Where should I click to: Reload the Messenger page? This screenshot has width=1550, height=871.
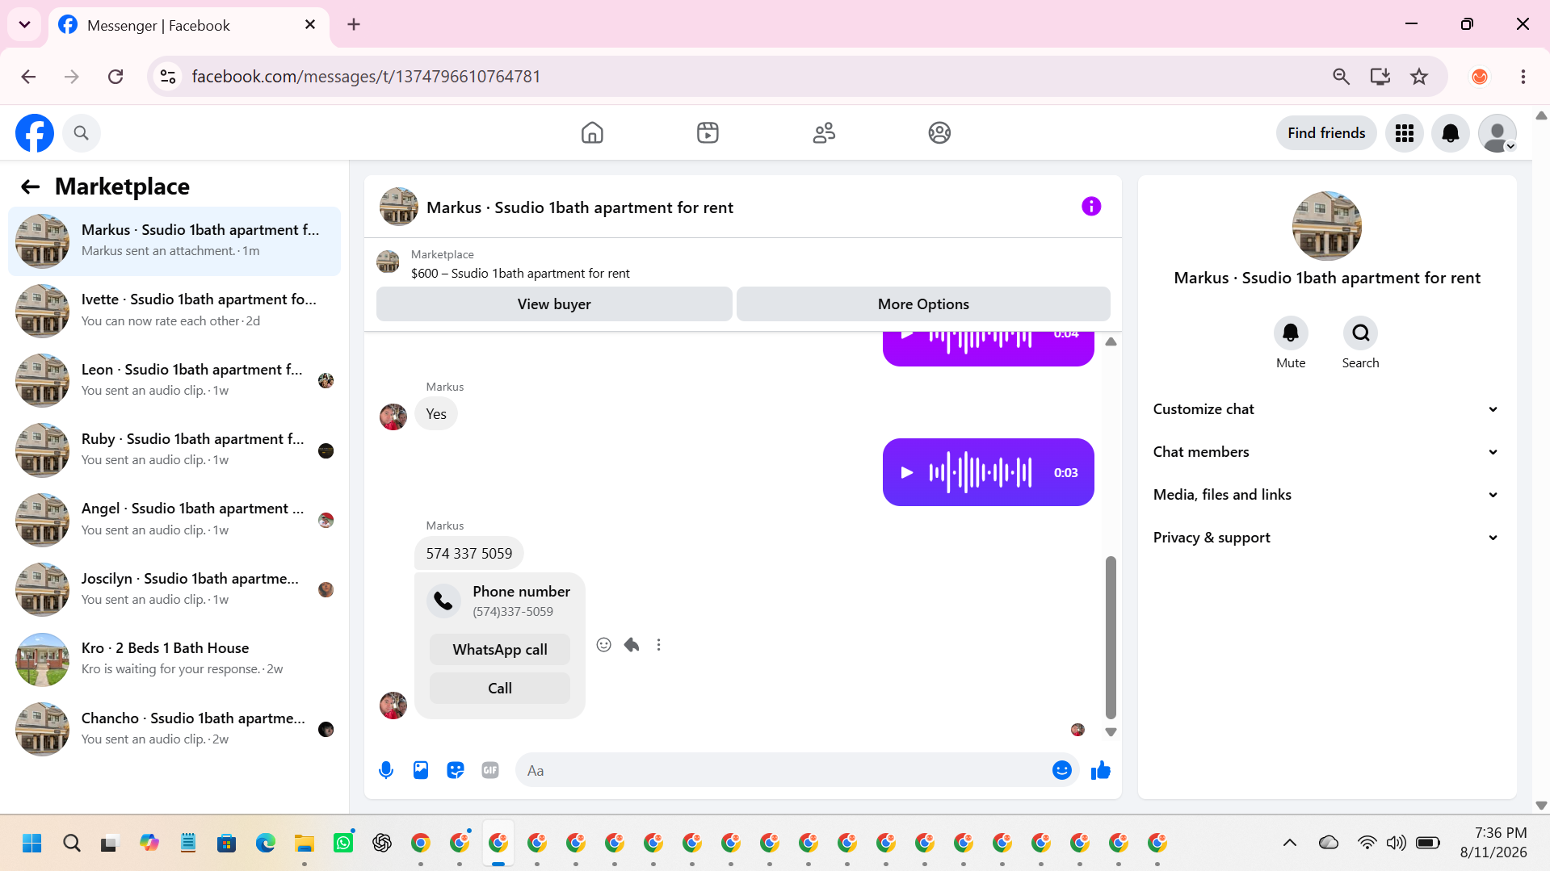coord(116,77)
